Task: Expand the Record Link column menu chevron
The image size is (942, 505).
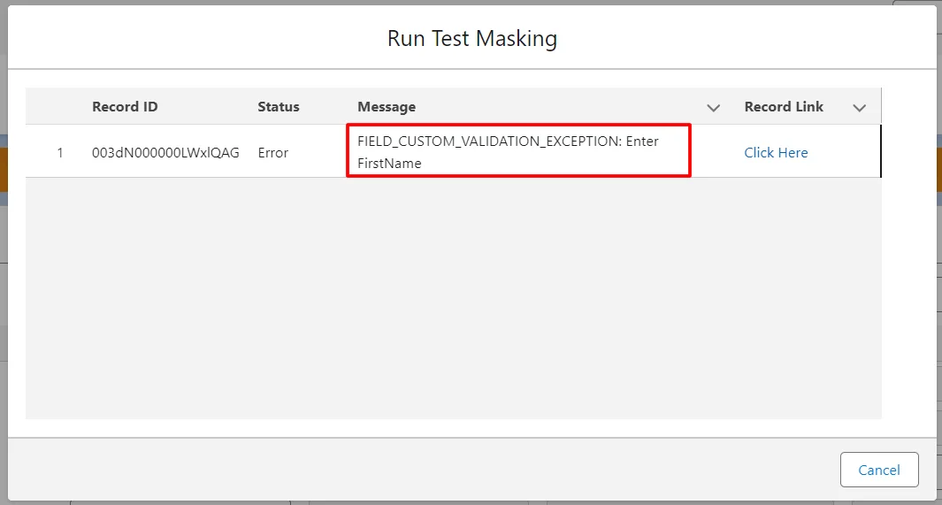Action: [x=859, y=107]
